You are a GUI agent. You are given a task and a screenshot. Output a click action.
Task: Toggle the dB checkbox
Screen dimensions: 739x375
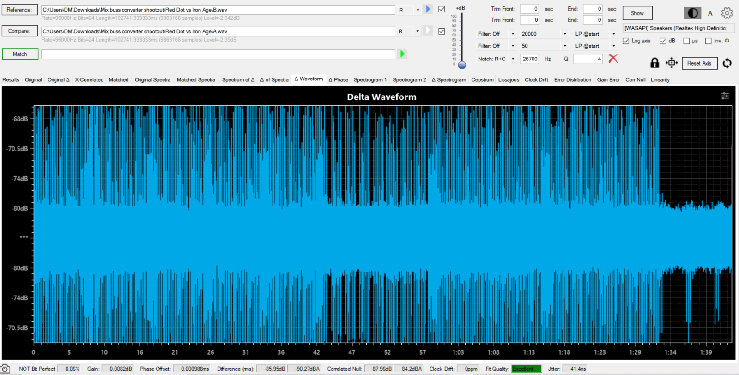[663, 41]
